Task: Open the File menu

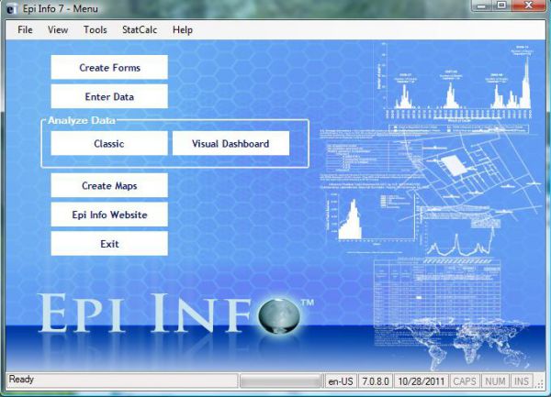Action: 25,30
